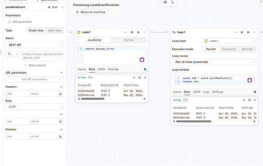The height and width of the screenshot is (166, 263).
Task: Copy code1 result data
Action: [140, 77]
